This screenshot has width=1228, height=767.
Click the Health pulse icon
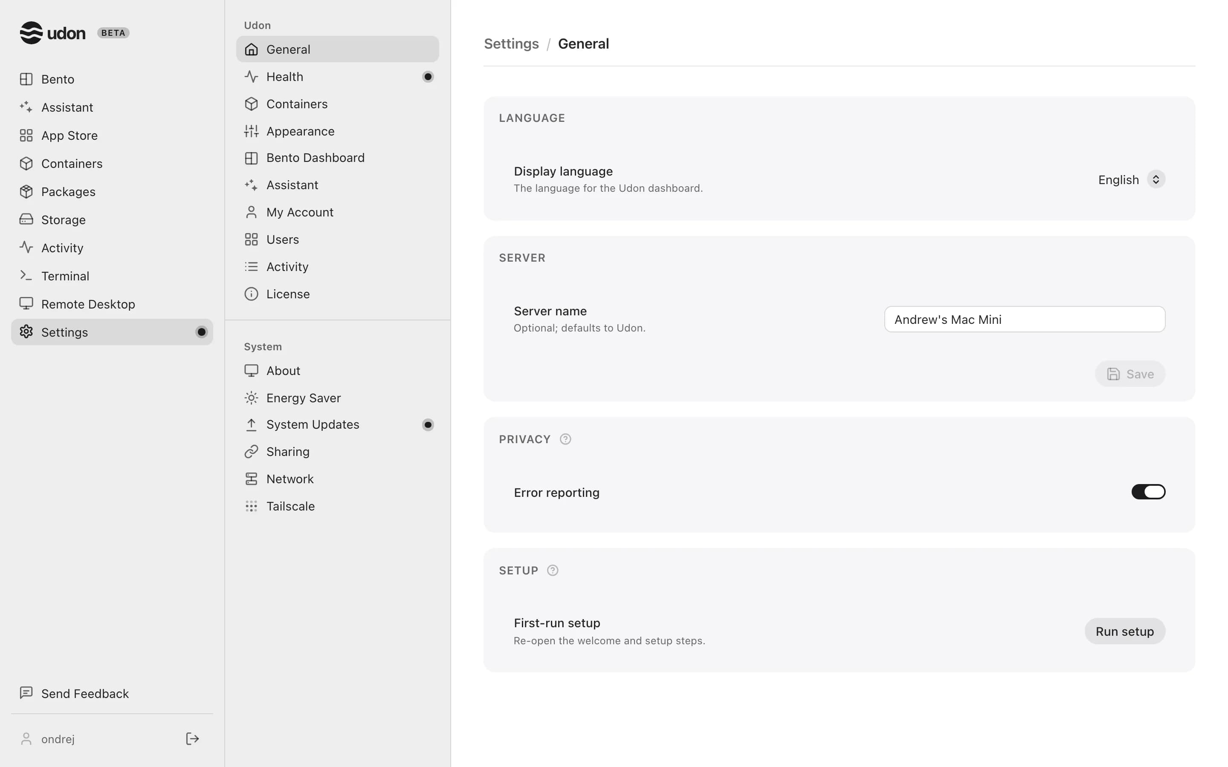click(x=251, y=77)
